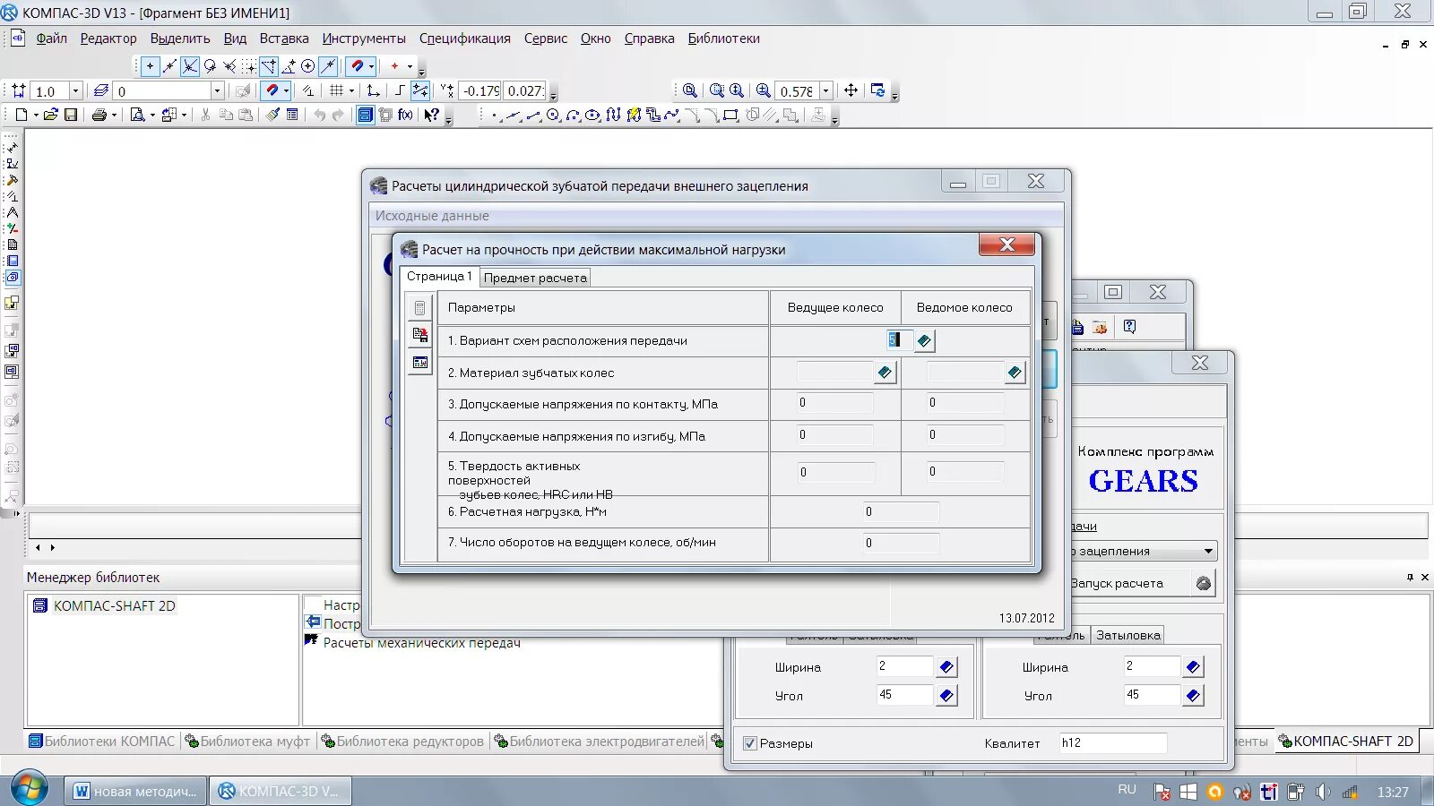Click the Library manager icon in toolbar
Viewport: 1434px width, 806px height.
pyautogui.click(x=365, y=115)
